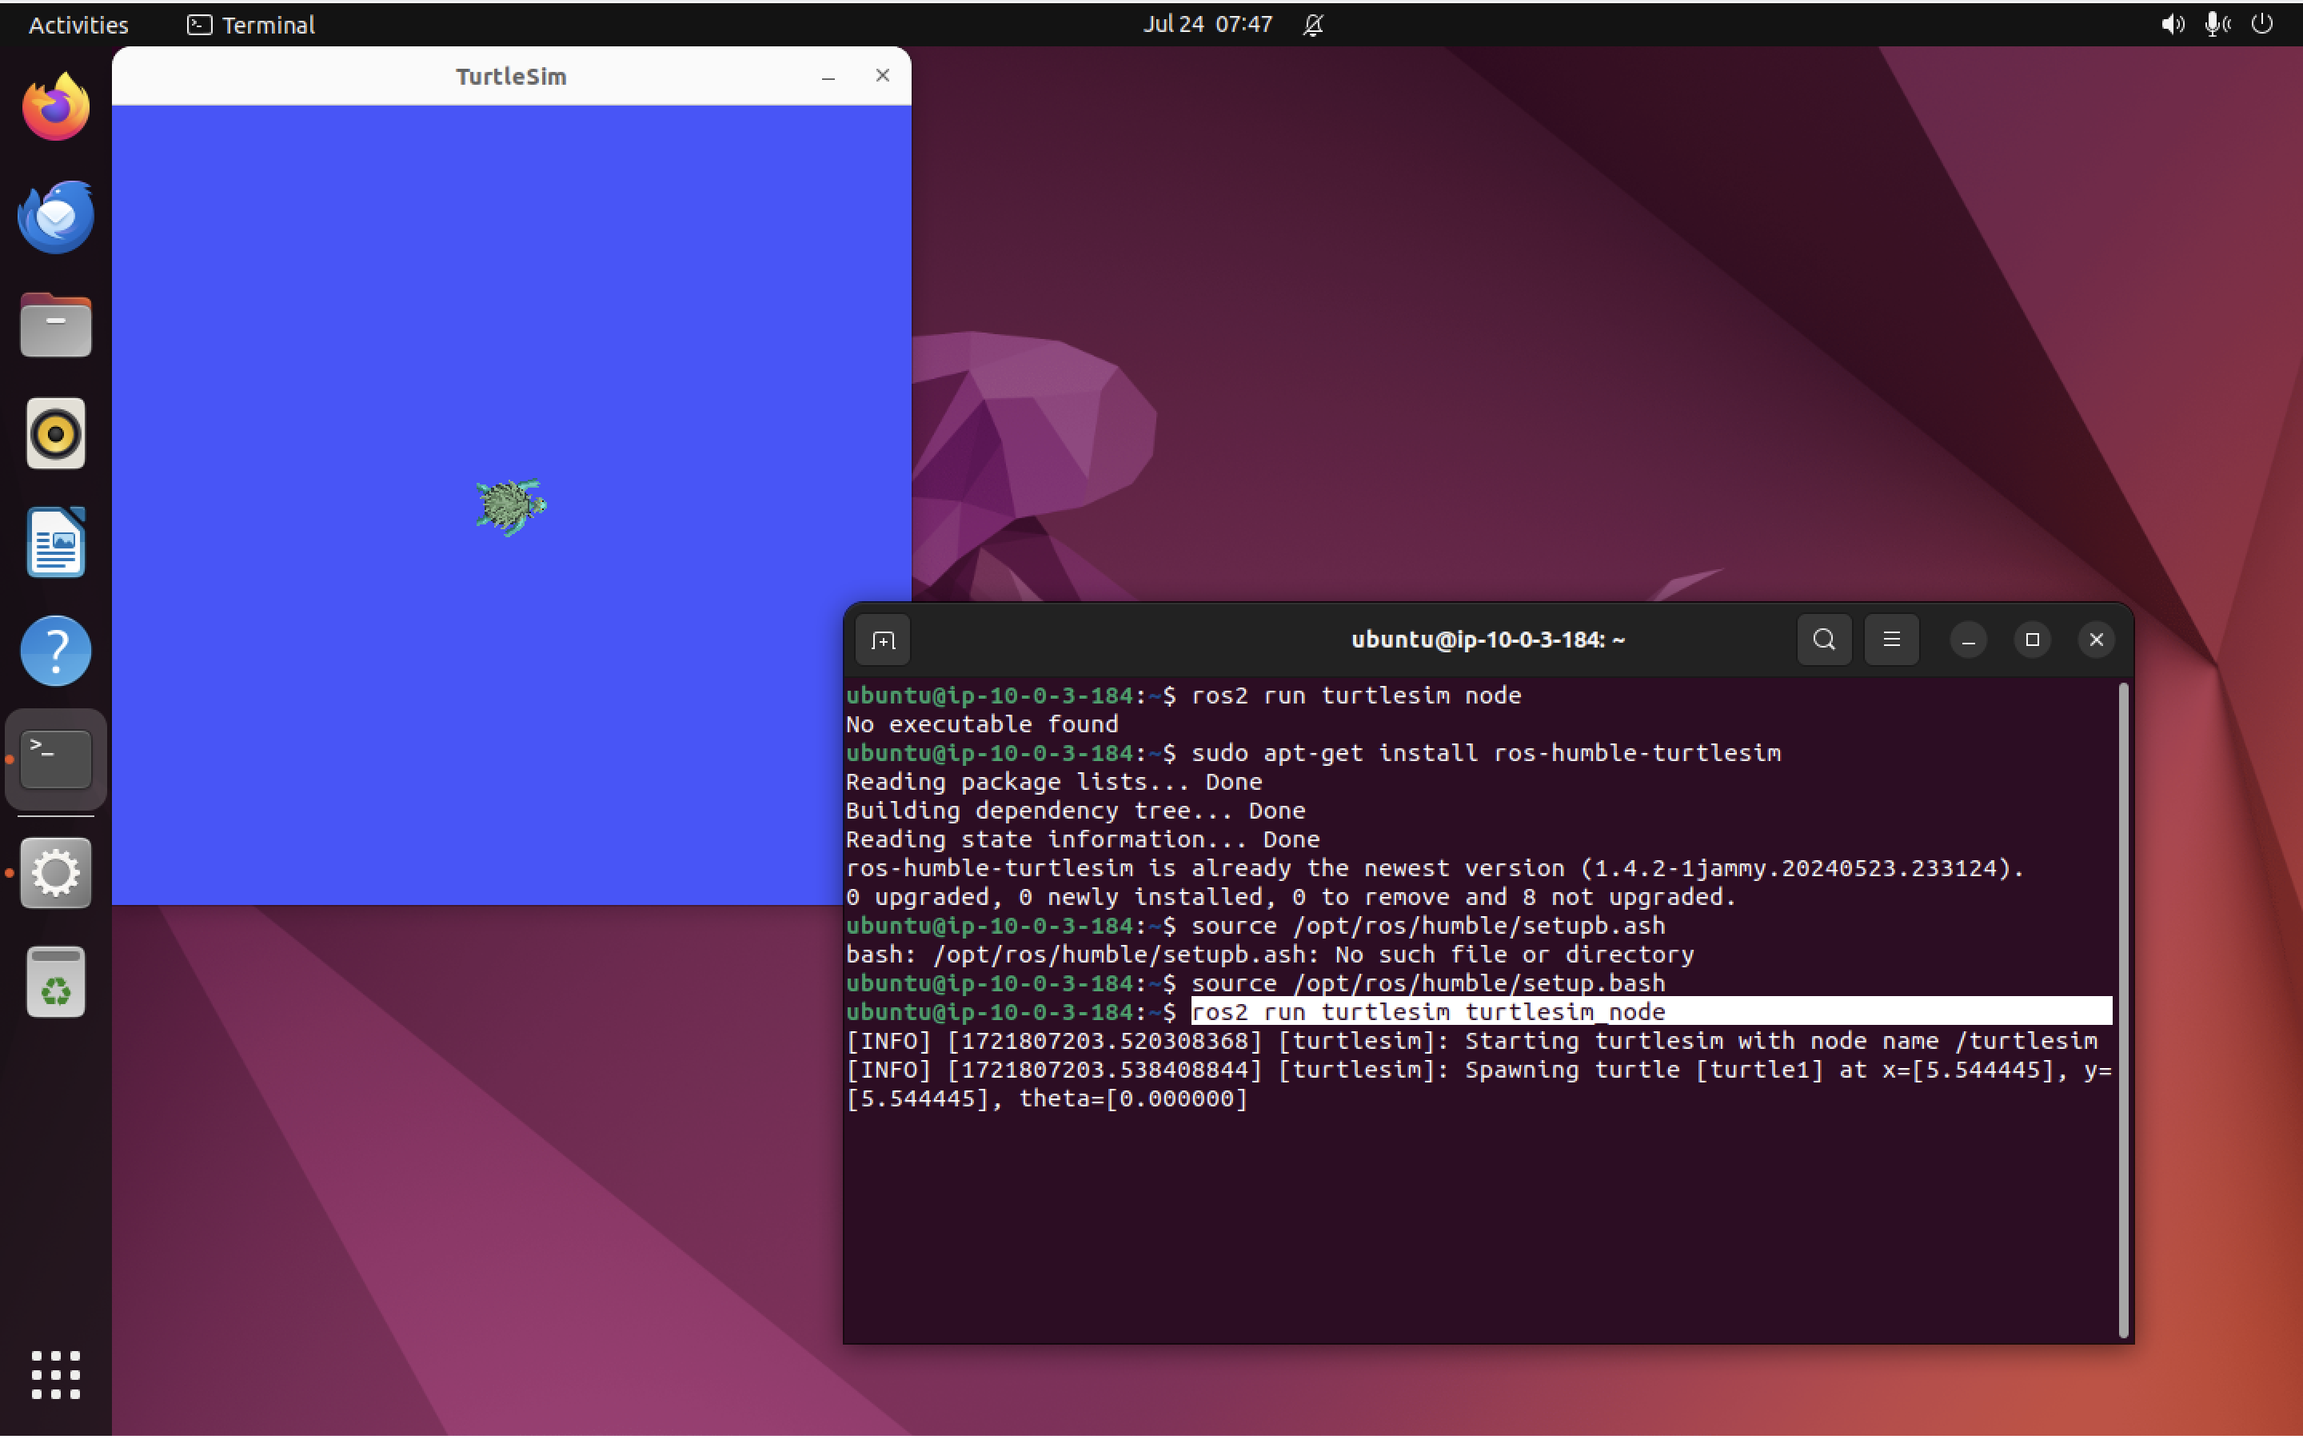Open system Settings from the dock
2303x1439 pixels.
[55, 871]
